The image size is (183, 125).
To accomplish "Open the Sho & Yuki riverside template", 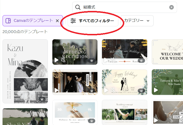I will tap(25, 117).
